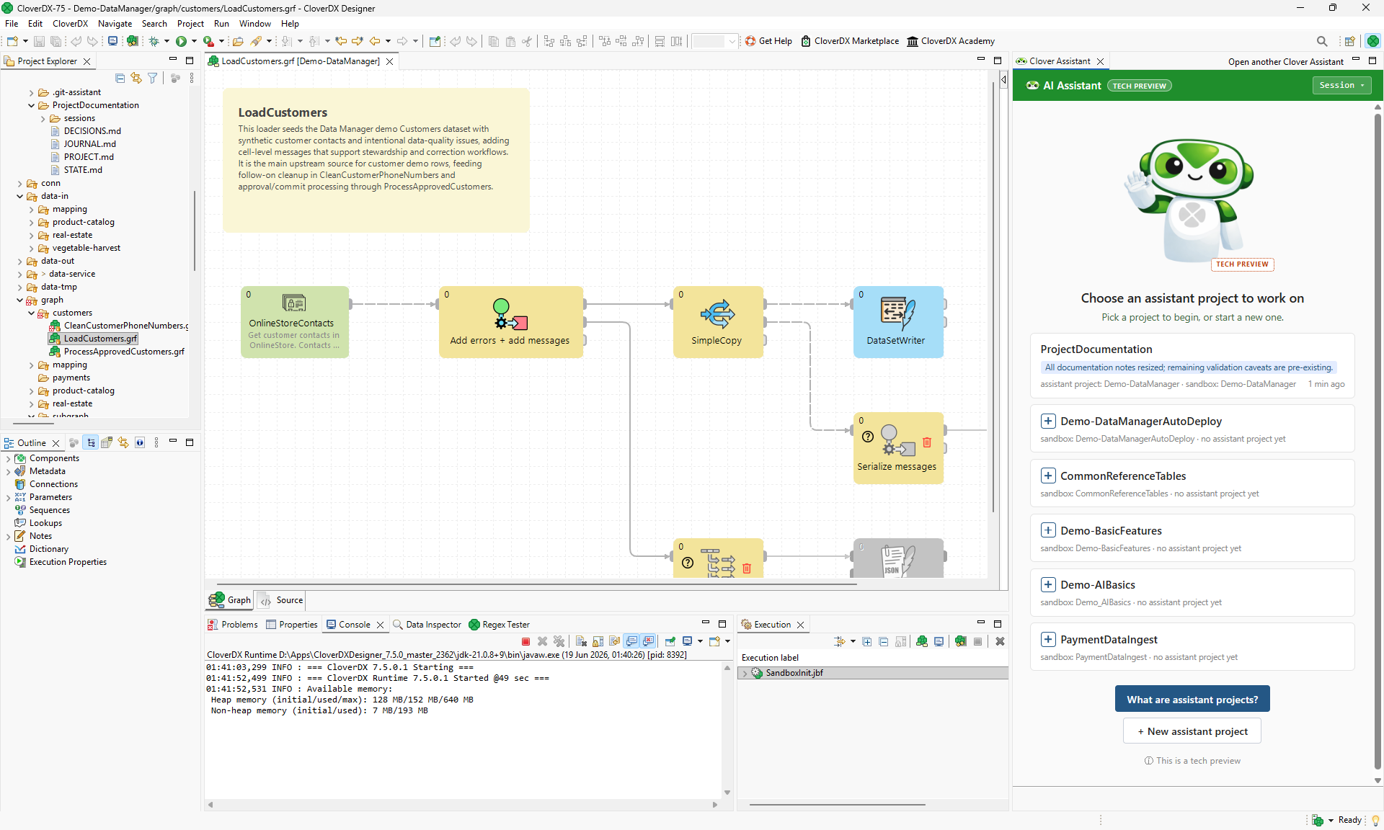Open the Session dropdown in AI Assistant
The height and width of the screenshot is (830, 1384).
[1341, 85]
